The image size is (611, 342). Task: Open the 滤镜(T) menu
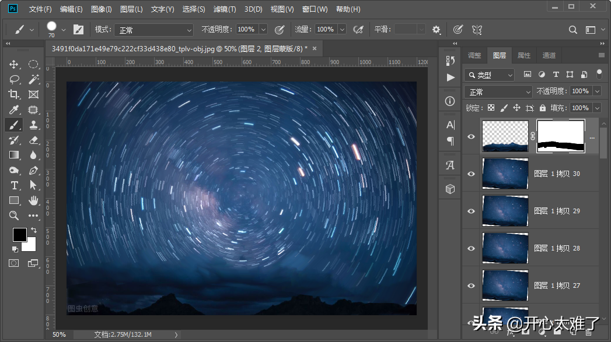click(225, 9)
